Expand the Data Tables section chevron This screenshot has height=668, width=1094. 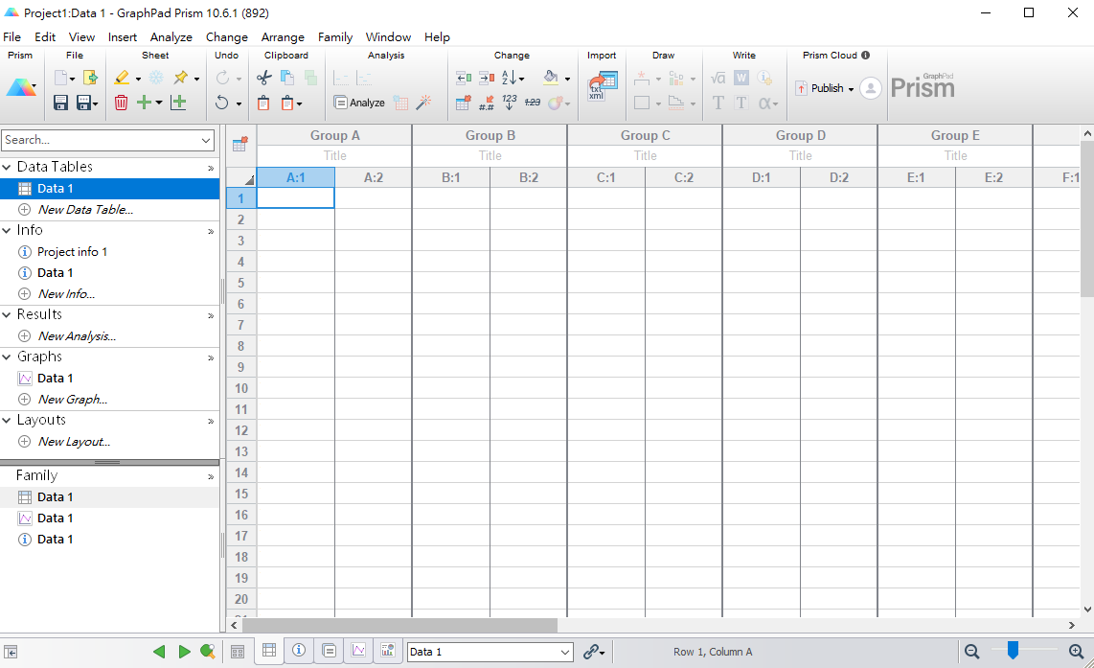click(x=211, y=168)
